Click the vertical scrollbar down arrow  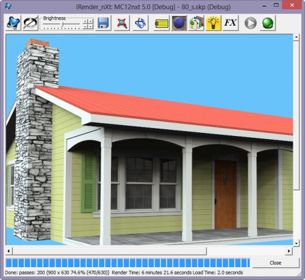point(296,243)
